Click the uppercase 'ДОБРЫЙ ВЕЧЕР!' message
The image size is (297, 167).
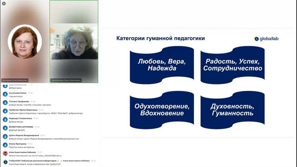(17, 130)
